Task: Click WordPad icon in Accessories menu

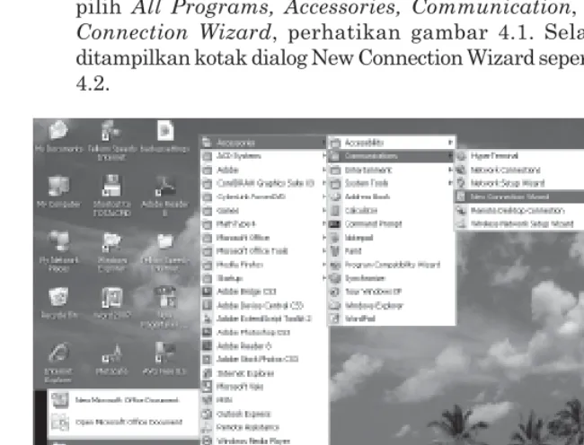Action: 335,318
